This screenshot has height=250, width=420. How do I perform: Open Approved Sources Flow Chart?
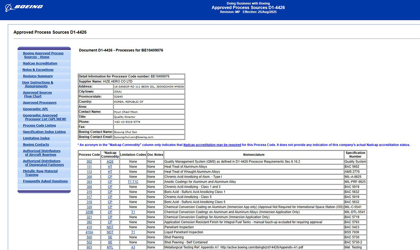(x=37, y=94)
